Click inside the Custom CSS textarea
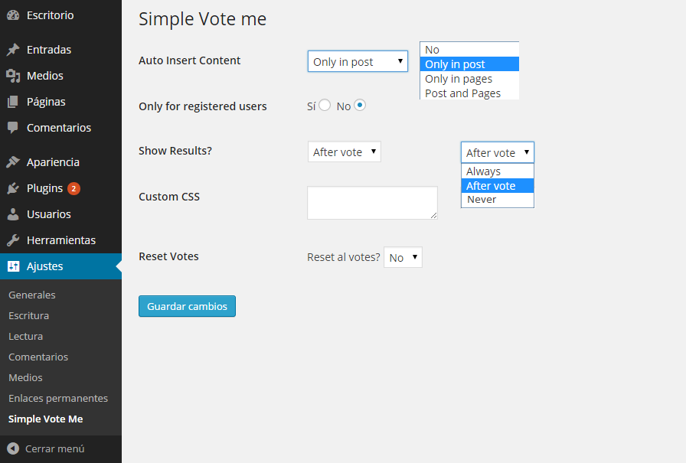Viewport: 686px width, 463px height. coord(372,203)
